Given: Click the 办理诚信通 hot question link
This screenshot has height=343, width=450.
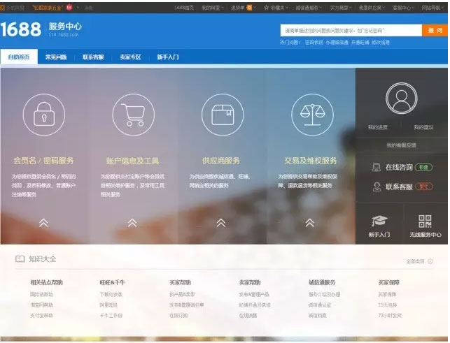Looking at the screenshot, I should point(337,43).
